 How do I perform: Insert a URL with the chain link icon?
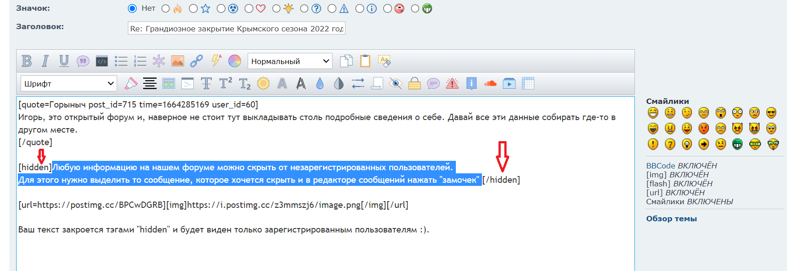click(197, 61)
